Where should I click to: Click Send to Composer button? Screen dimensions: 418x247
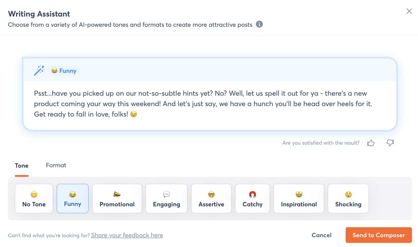[379, 235]
